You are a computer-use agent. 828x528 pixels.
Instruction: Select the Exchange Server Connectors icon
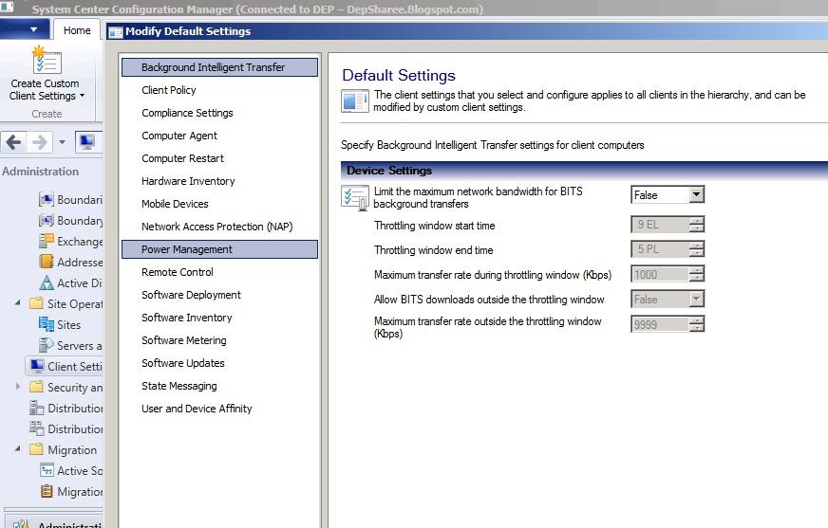point(47,241)
